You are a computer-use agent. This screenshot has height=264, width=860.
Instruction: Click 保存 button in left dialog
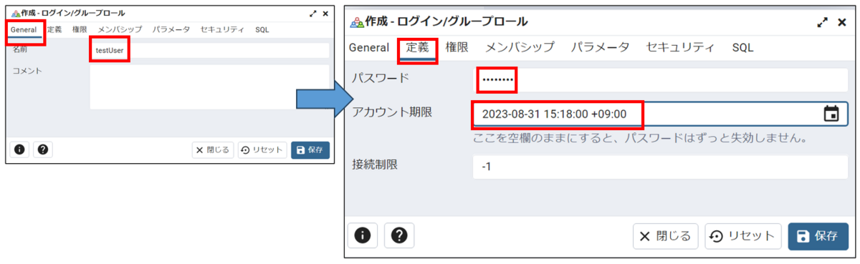coord(310,150)
